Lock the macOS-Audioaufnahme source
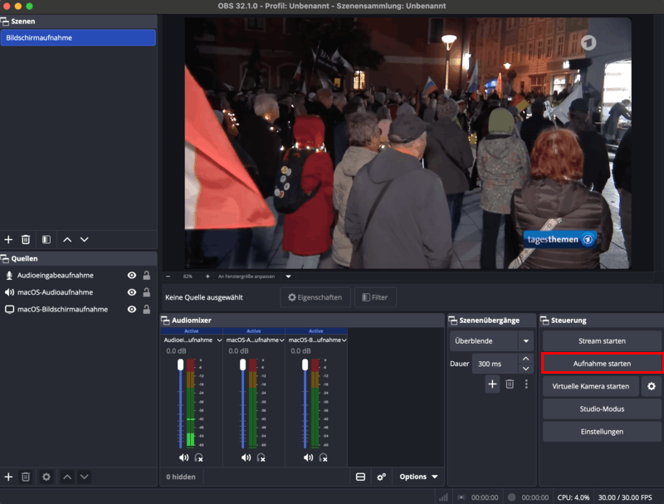Viewport: 664px width, 504px height. [x=147, y=292]
